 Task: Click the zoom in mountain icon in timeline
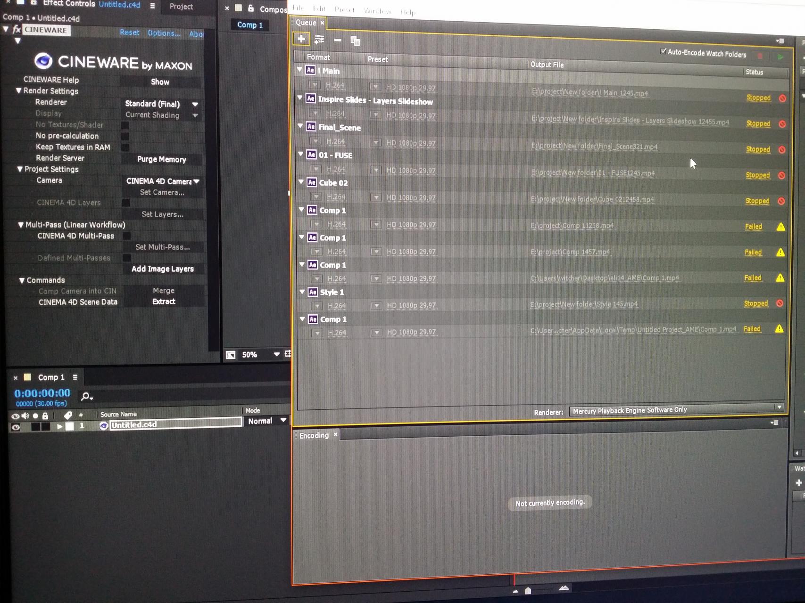click(564, 588)
